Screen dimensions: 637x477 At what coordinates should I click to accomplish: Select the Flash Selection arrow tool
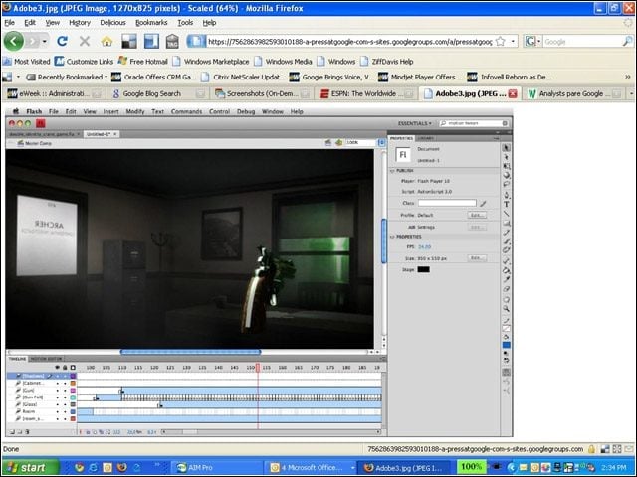(507, 148)
